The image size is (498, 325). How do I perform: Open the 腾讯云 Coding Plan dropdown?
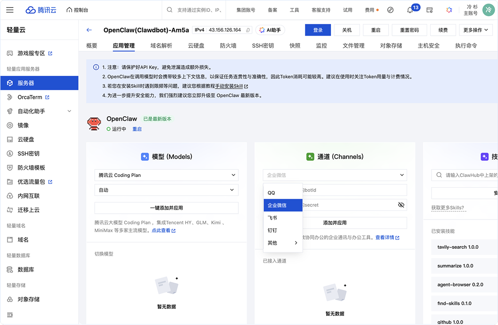tap(166, 175)
